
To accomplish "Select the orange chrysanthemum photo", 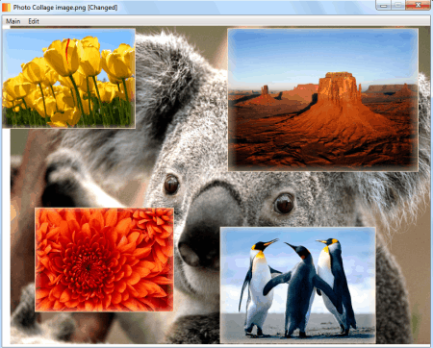I will (104, 260).
